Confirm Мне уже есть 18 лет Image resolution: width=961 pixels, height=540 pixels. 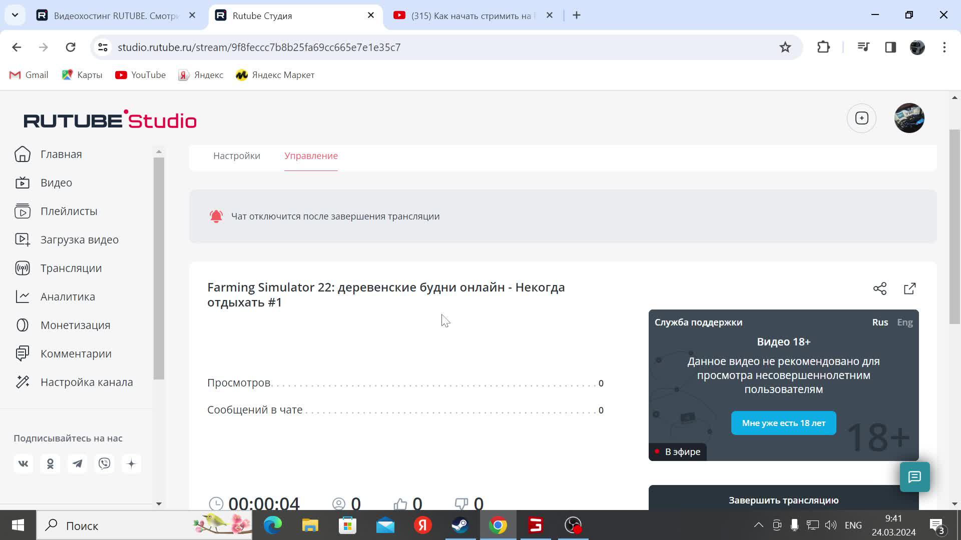(x=783, y=423)
